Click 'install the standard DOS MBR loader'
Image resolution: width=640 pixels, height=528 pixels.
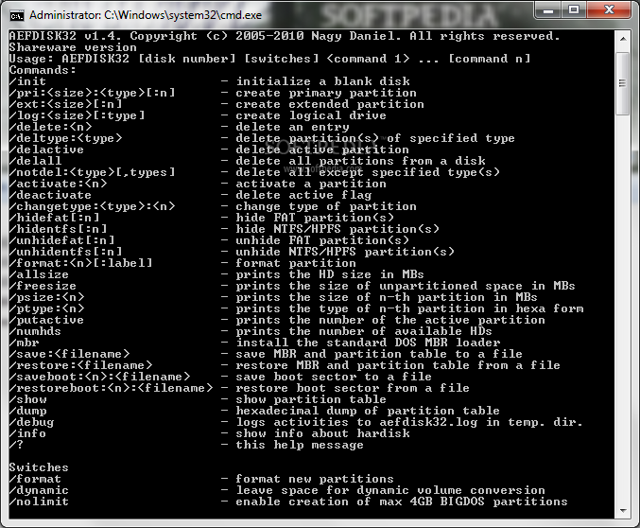coord(368,343)
